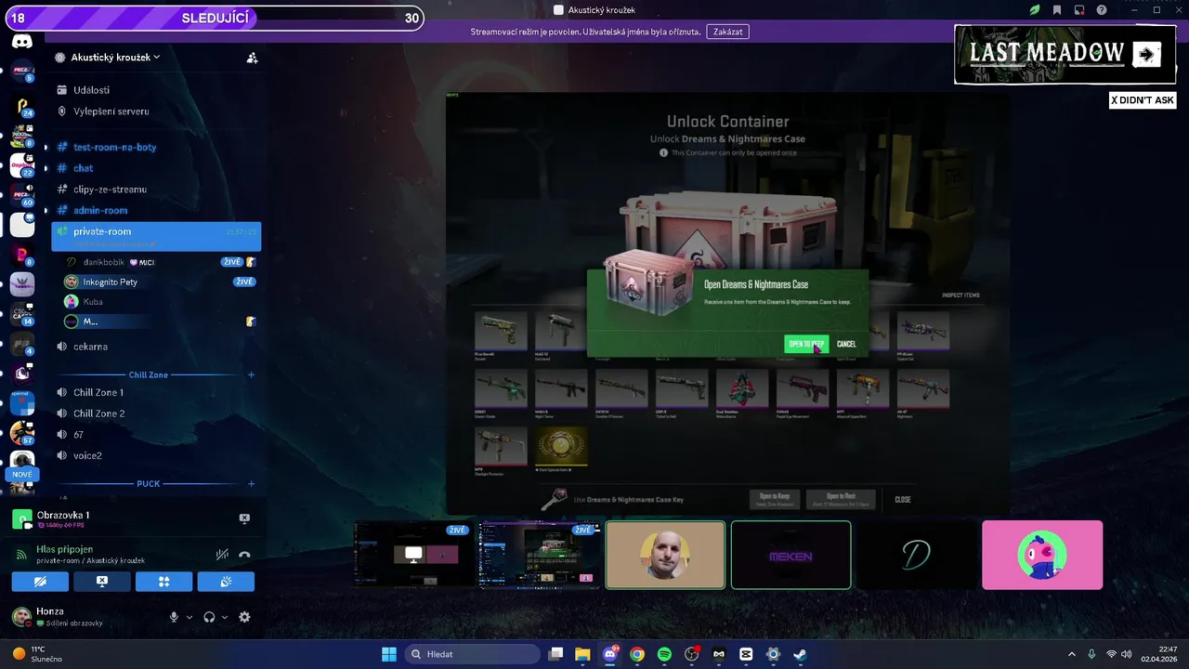Select first live stream thumbnail

pyautogui.click(x=412, y=555)
